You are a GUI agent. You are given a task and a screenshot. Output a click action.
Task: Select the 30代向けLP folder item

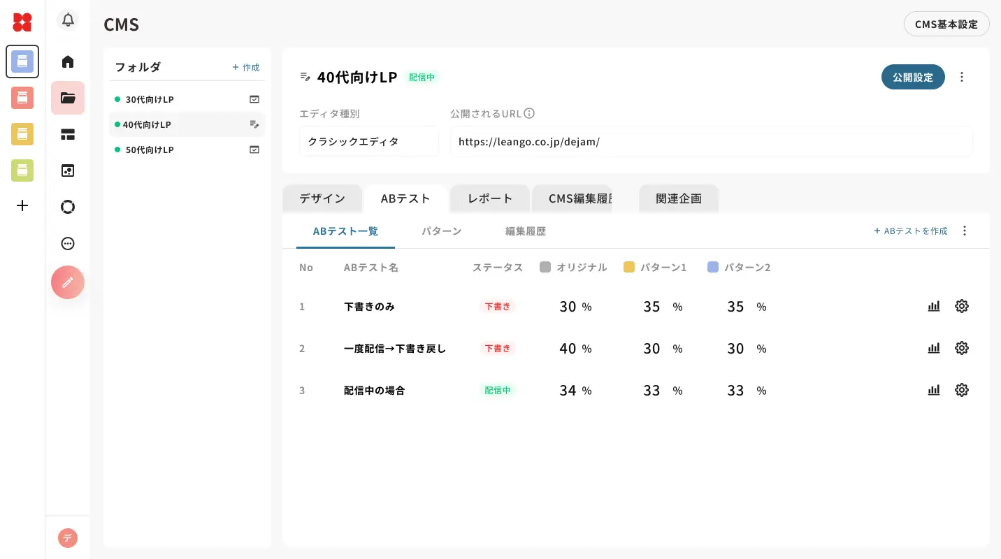(x=150, y=99)
